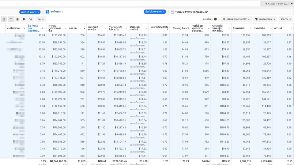This screenshot has width=294, height=165.
Task: Open the 'รายงาน' reports dropdown
Action: (286, 19)
